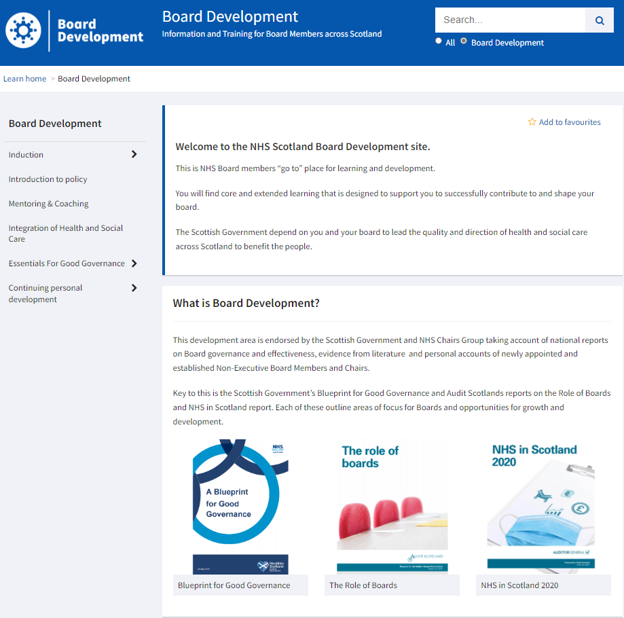Screen dimensions: 624x618
Task: Click Information and Training for Board Members tagline
Action: tap(272, 34)
